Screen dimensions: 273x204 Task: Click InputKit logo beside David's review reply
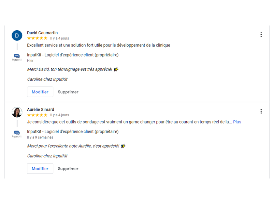tap(17, 57)
